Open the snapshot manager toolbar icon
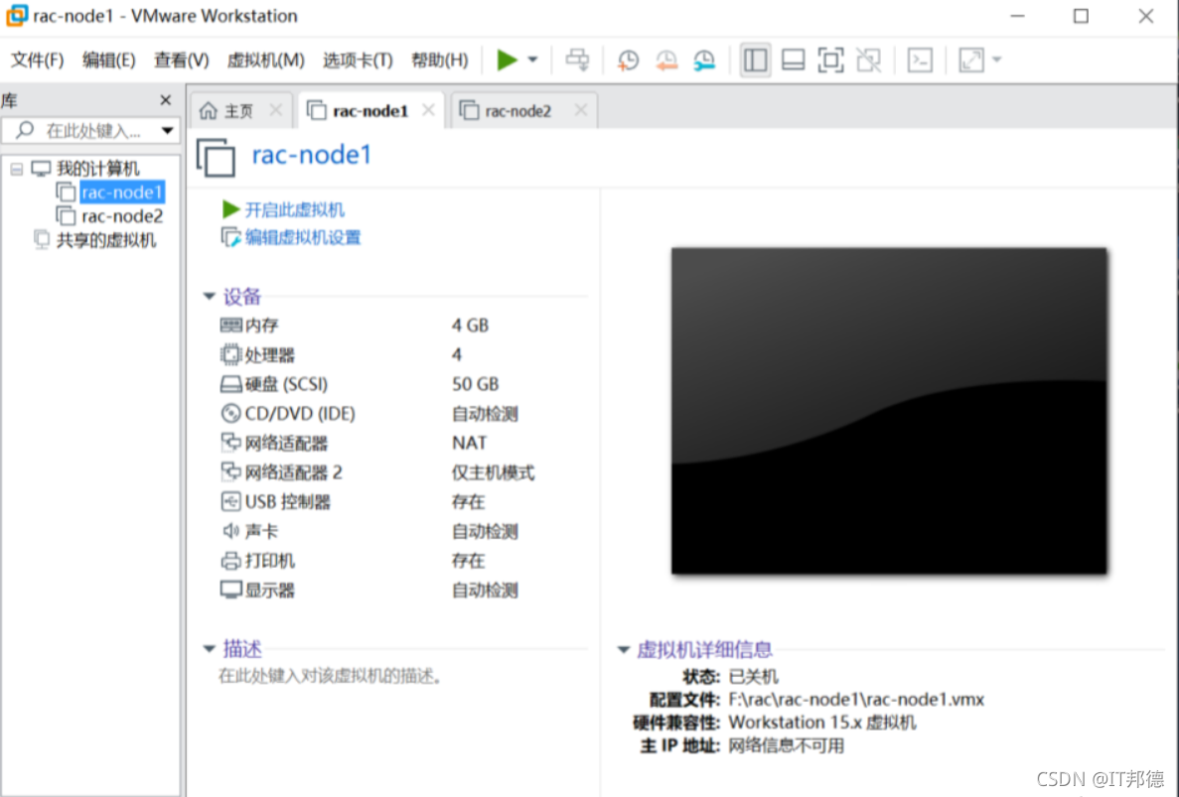 coord(704,61)
